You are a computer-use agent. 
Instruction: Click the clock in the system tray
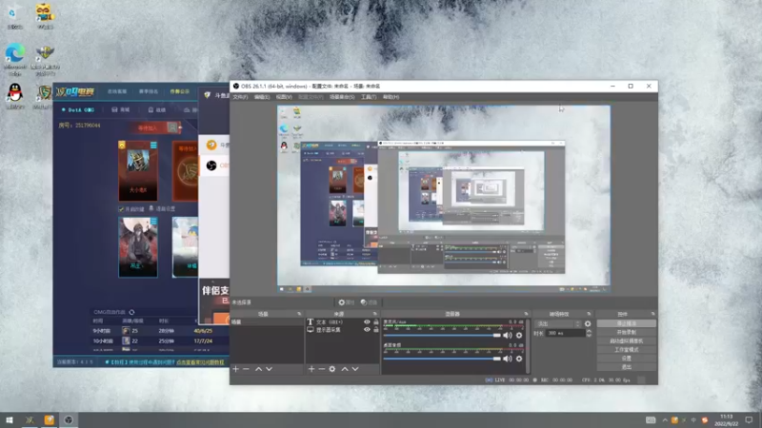[727, 420]
